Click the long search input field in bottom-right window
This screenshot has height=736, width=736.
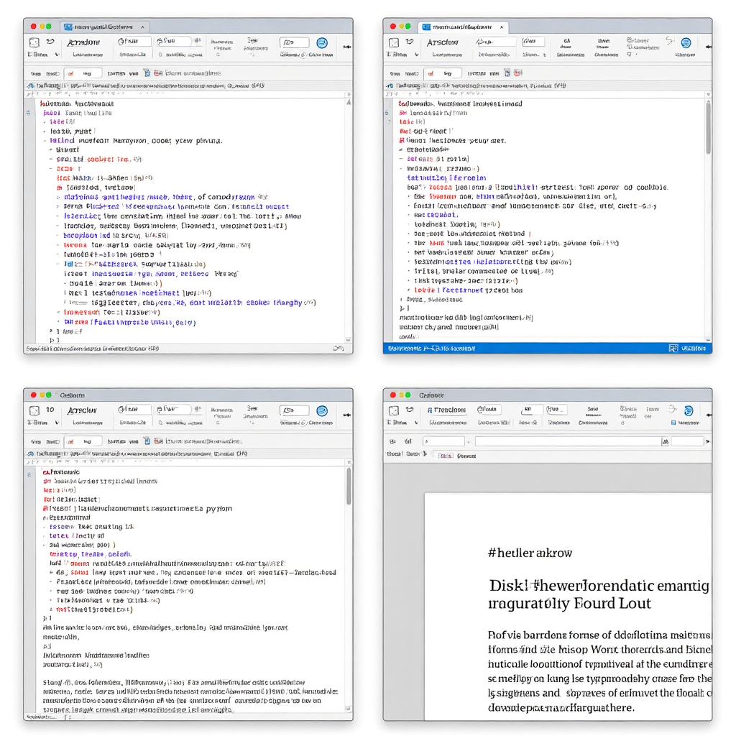pos(568,441)
